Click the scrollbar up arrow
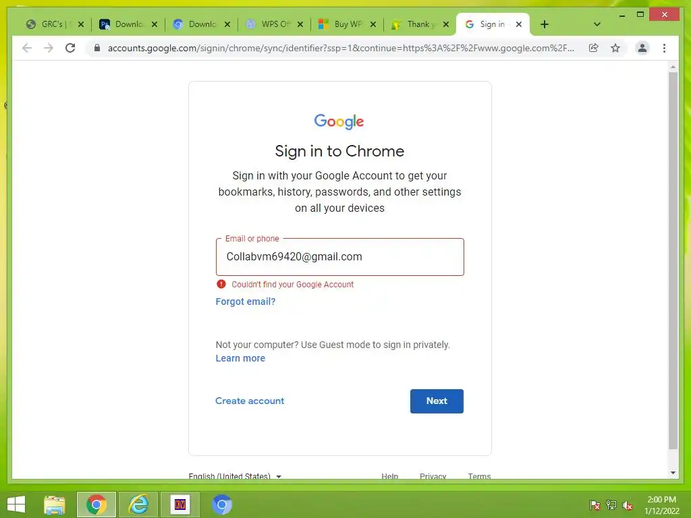The height and width of the screenshot is (518, 691). click(673, 67)
